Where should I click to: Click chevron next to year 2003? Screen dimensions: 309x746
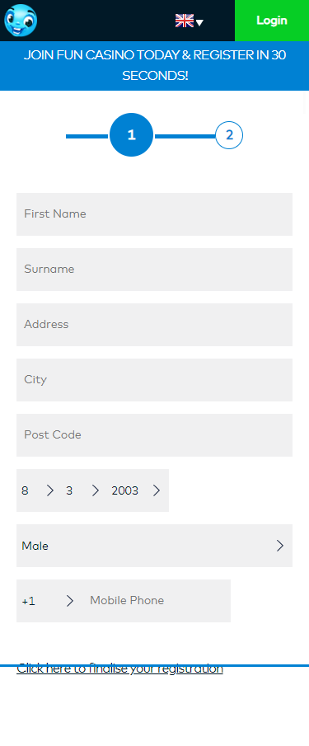tap(157, 490)
